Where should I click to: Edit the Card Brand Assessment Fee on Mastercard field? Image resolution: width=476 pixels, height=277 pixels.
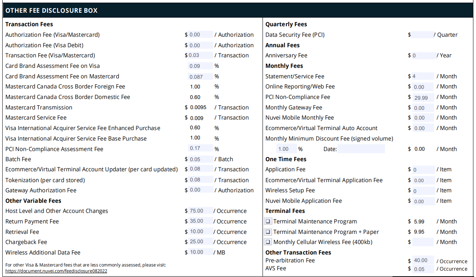200,76
